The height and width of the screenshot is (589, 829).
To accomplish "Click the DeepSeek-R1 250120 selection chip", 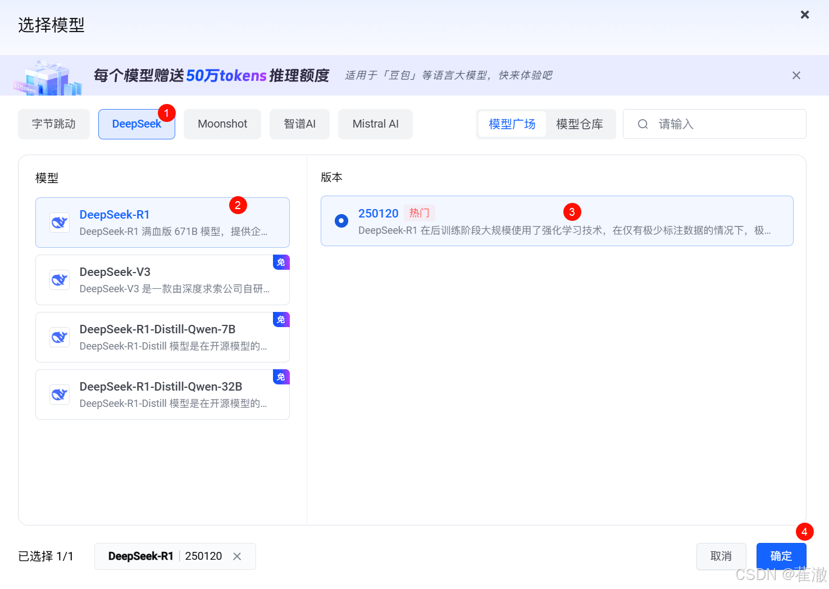I will [x=175, y=556].
